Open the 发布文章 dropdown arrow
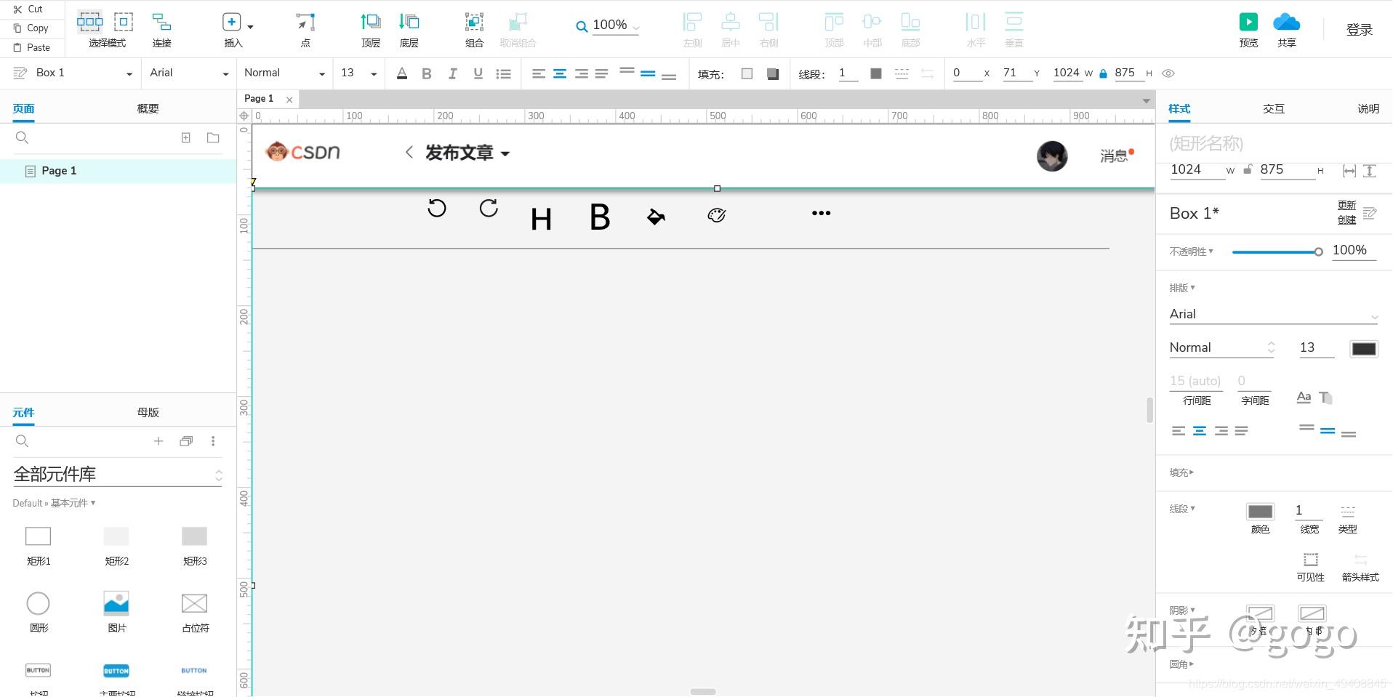 point(505,154)
